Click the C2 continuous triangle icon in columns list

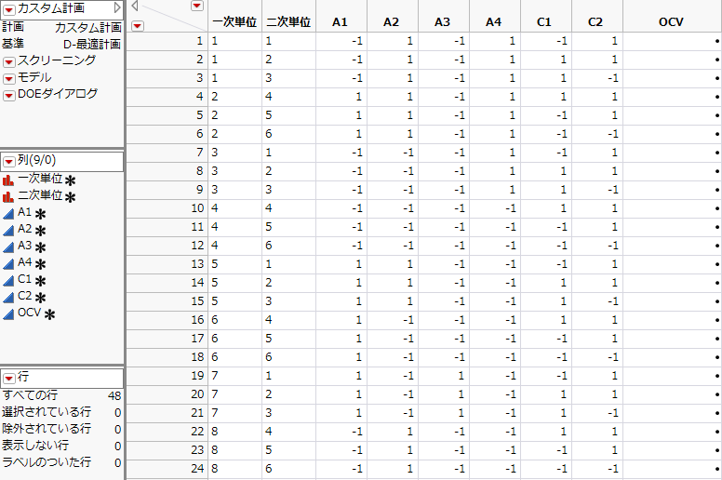pos(7,298)
